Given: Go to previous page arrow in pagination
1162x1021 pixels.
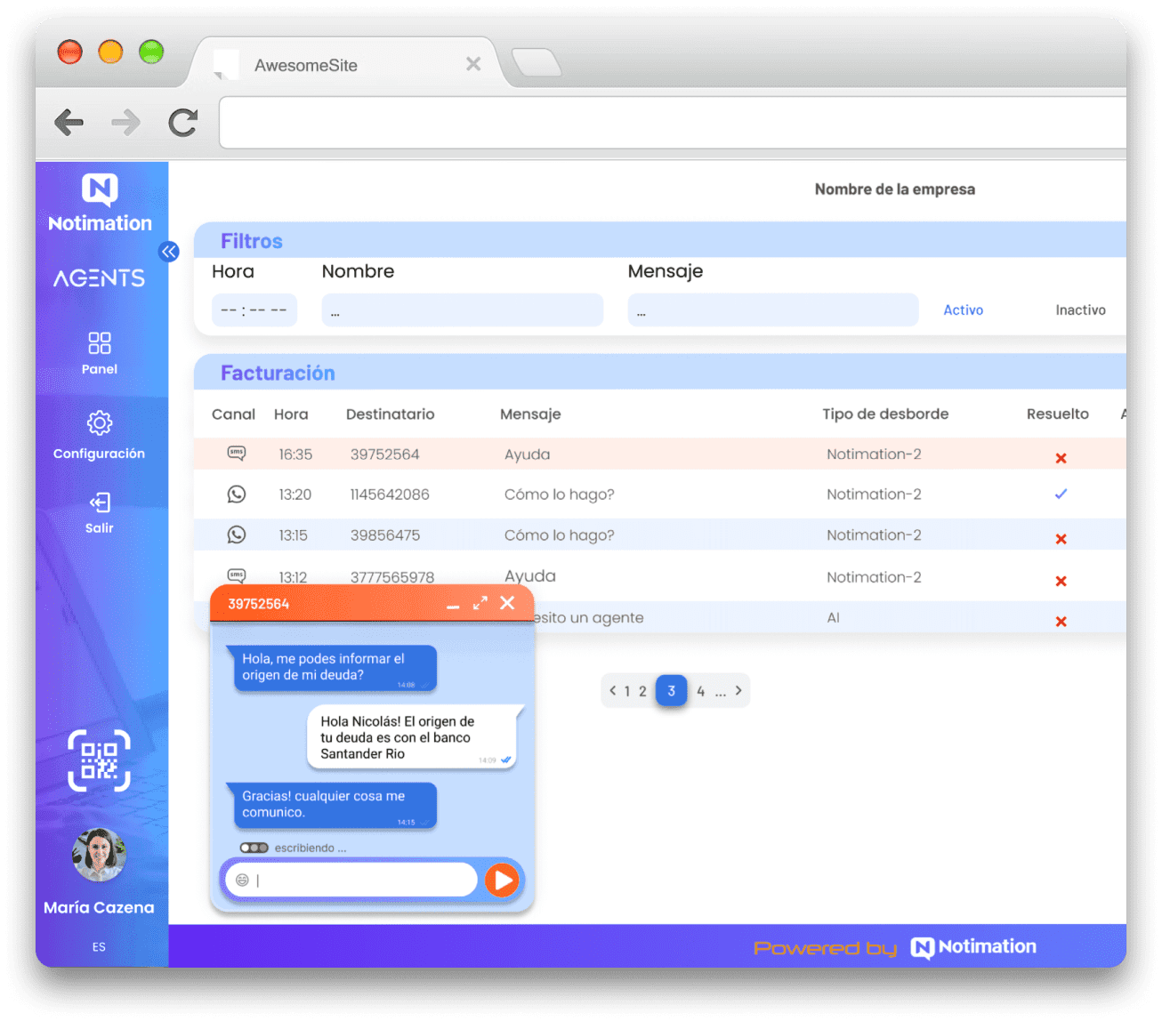Looking at the screenshot, I should pyautogui.click(x=612, y=691).
